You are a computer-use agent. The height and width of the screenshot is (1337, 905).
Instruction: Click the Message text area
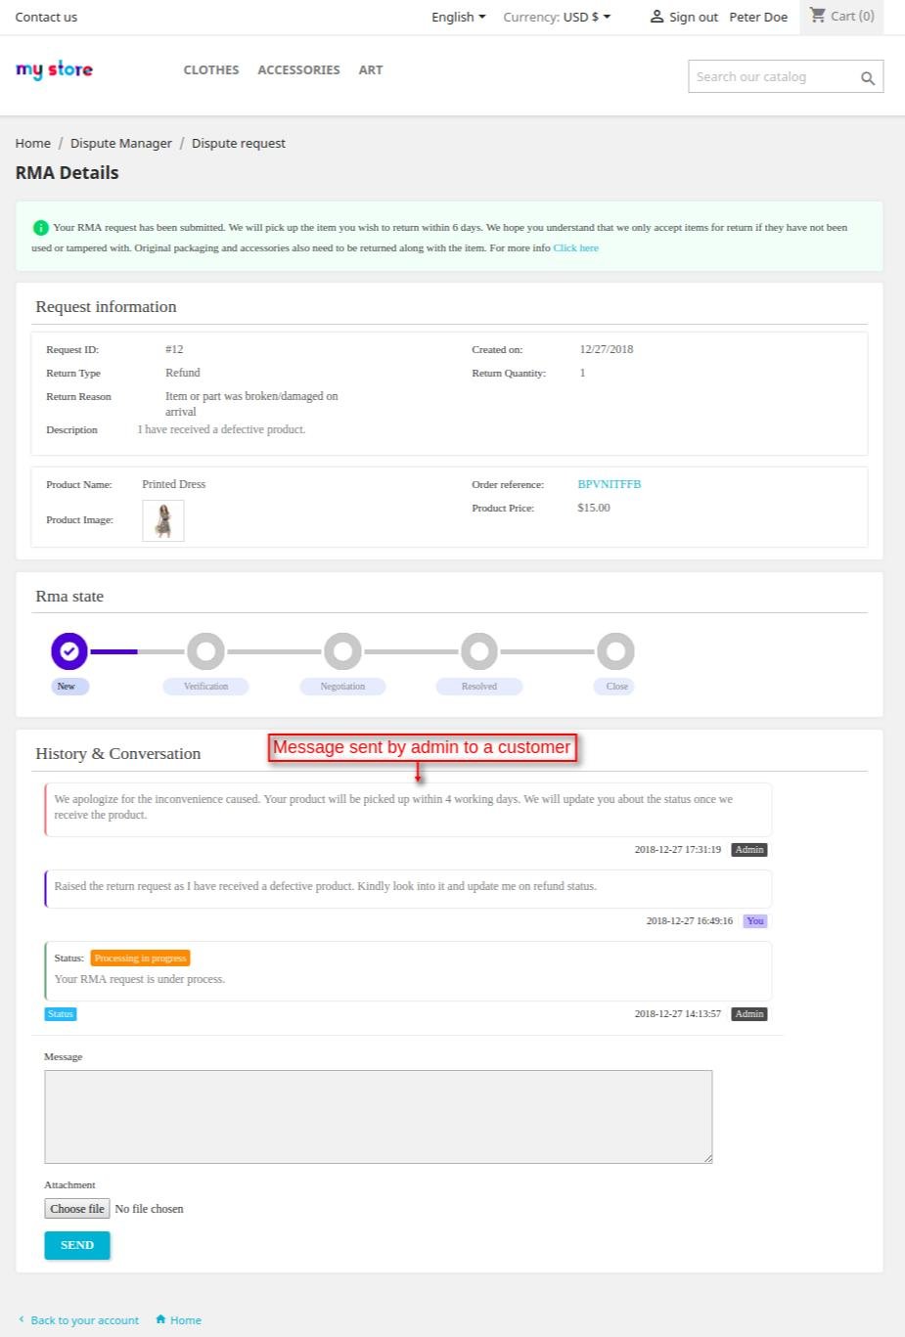pos(378,1116)
